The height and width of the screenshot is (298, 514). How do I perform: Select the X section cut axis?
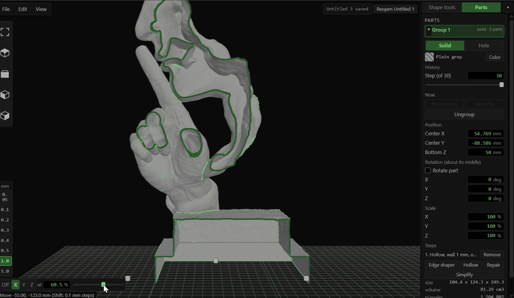click(15, 285)
